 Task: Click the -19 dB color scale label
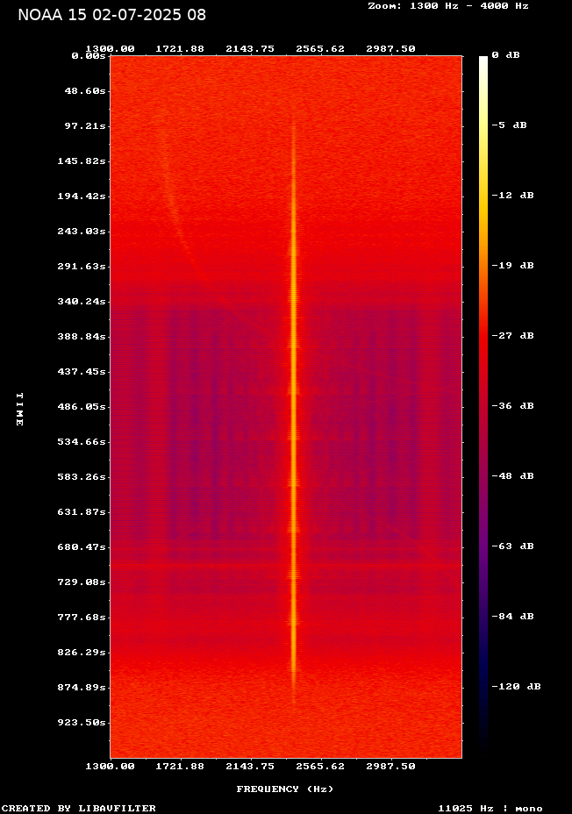(513, 265)
